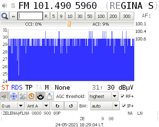Click the MS music/speech indicator
159x127 pixels.
(x=49, y=88)
